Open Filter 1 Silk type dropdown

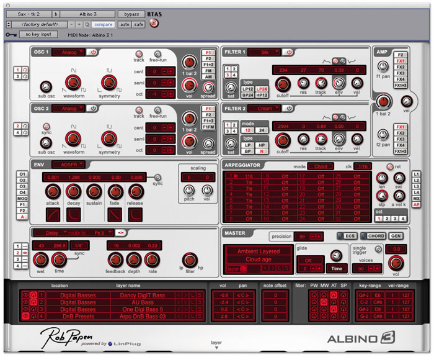pos(265,52)
